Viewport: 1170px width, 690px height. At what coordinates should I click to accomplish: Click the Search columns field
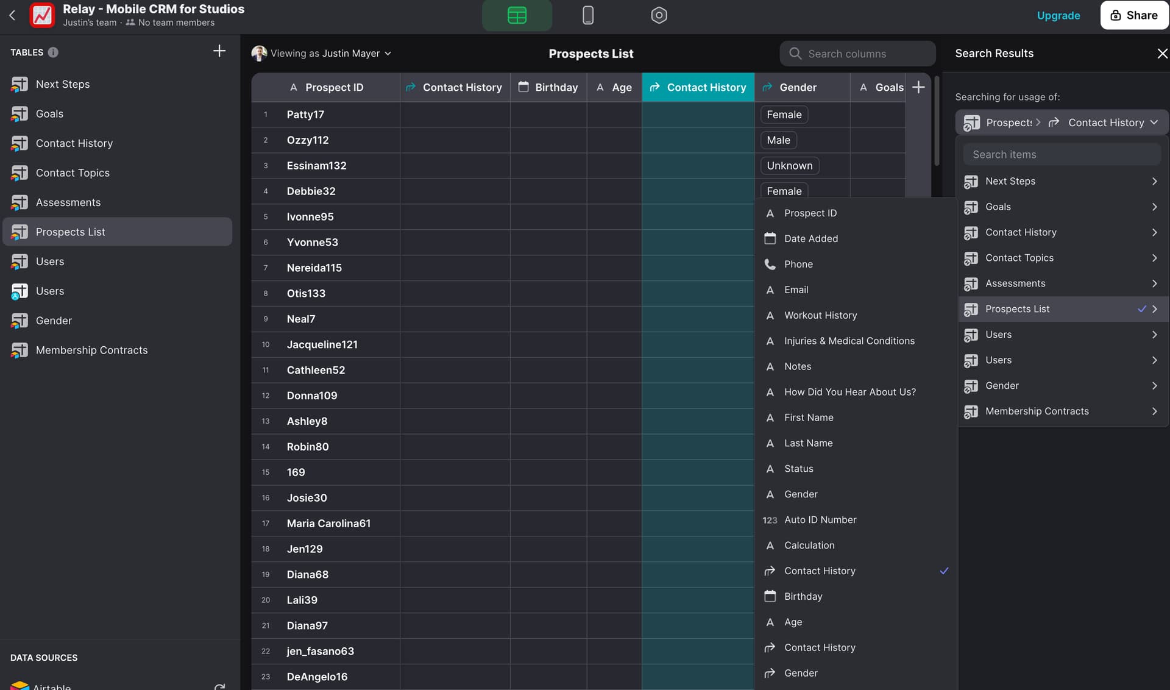(857, 54)
